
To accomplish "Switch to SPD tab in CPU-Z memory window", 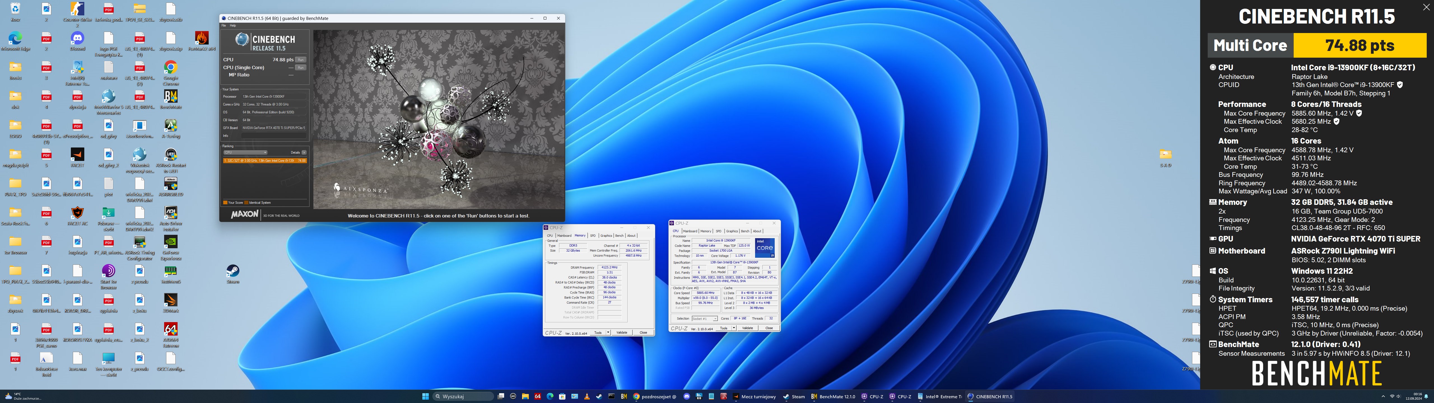I will tap(592, 235).
